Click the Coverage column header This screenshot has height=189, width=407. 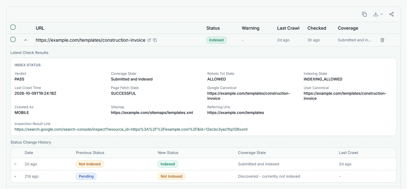point(348,28)
